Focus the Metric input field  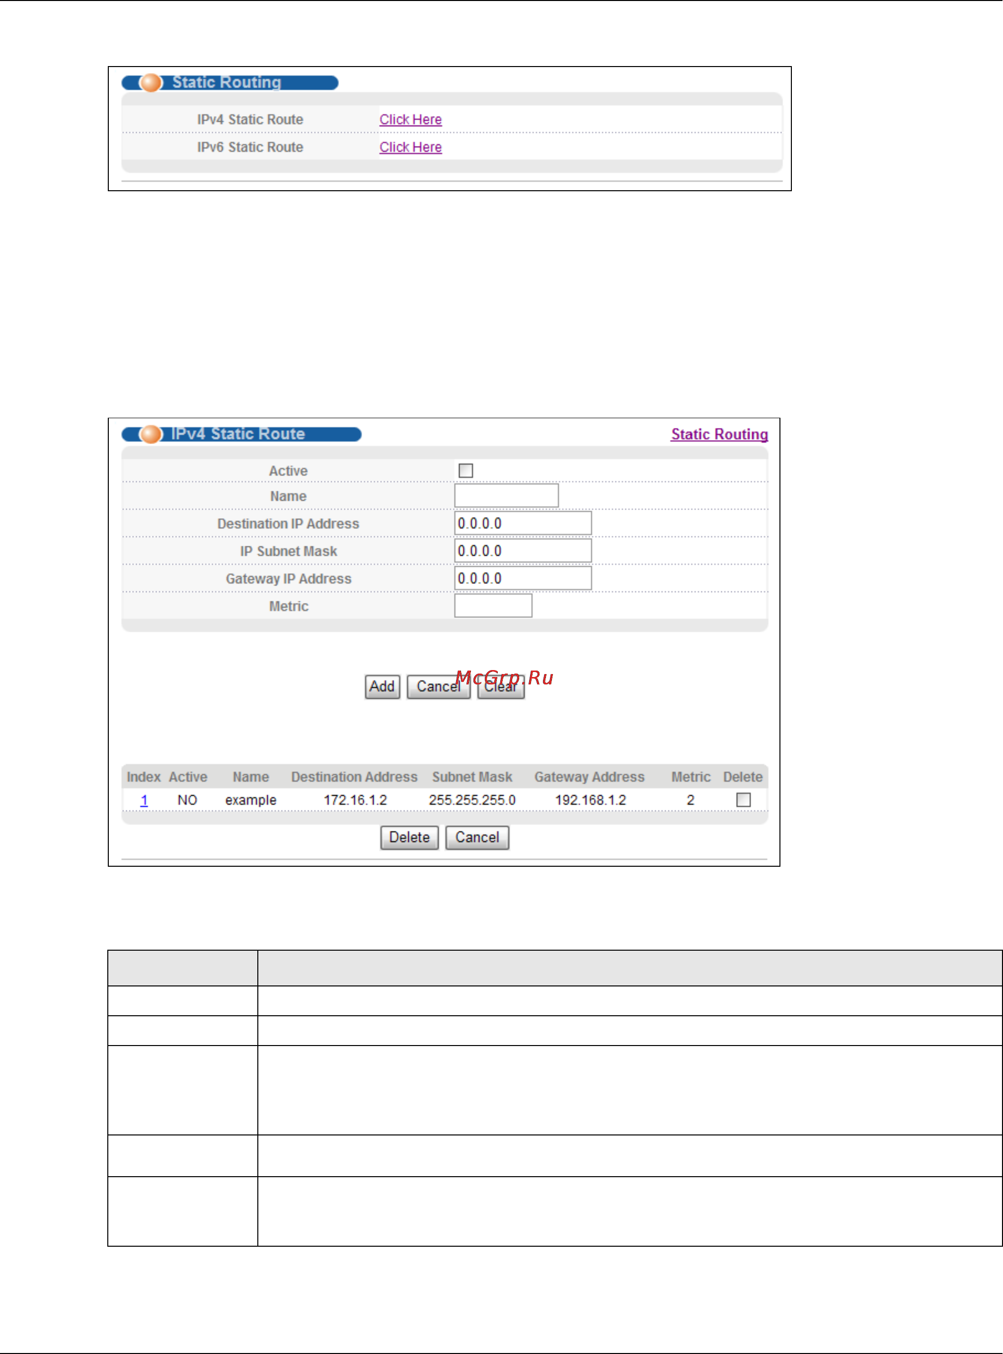pos(493,605)
